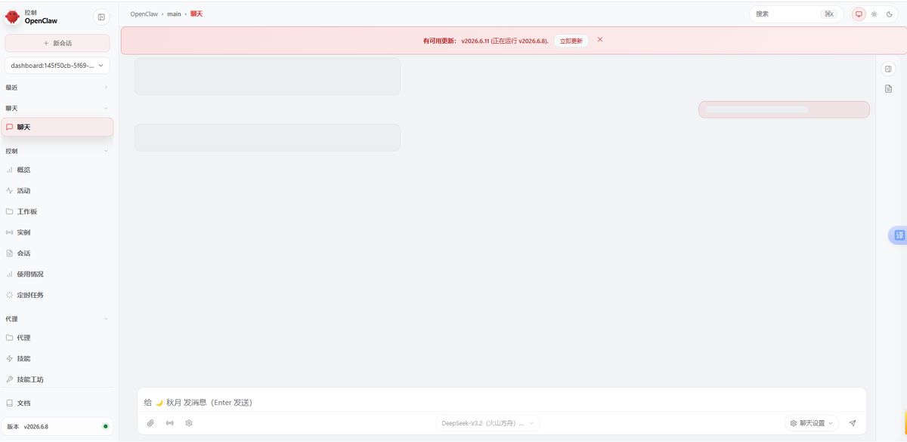Collapse the sidebar with the panel icon
Image resolution: width=907 pixels, height=442 pixels.
[x=101, y=17]
